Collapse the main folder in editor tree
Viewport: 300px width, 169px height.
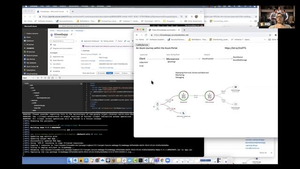tap(31, 85)
